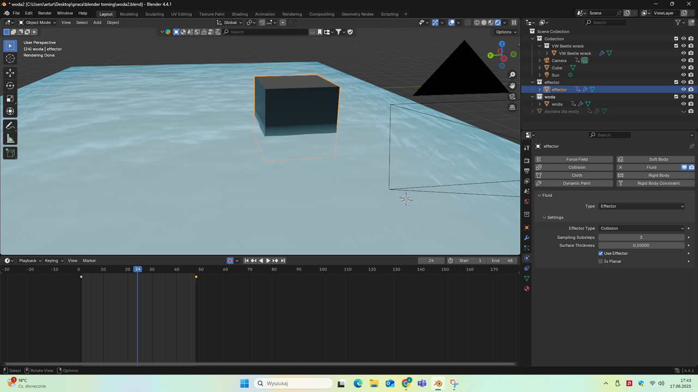Exclude the effector collection checkbox

[676, 82]
